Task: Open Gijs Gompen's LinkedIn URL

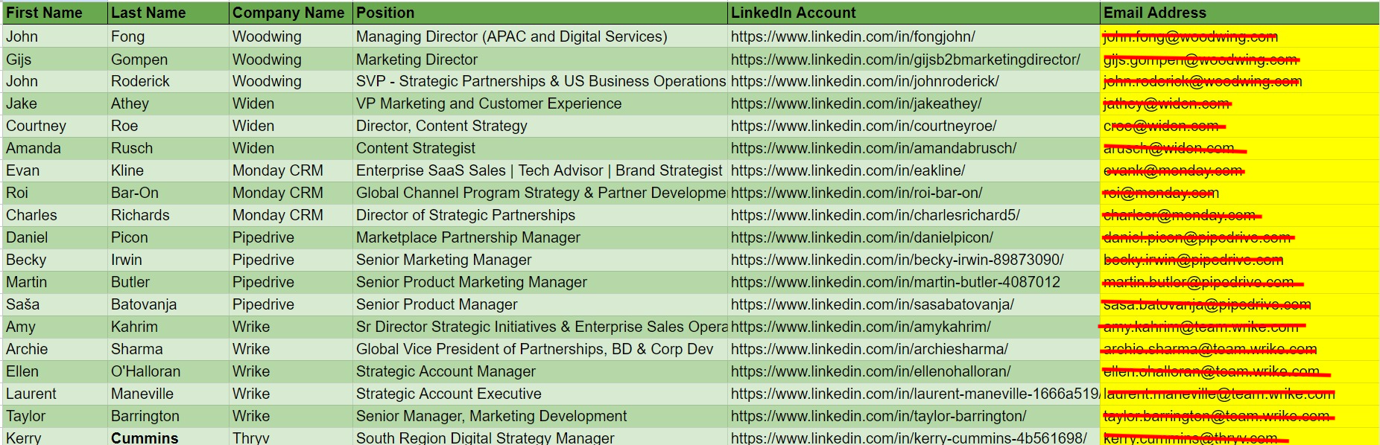Action: (905, 60)
